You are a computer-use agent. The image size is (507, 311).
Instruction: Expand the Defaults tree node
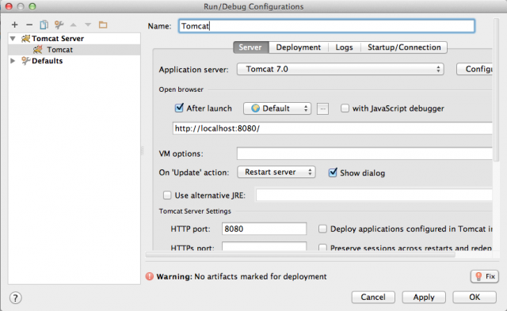[x=13, y=61]
